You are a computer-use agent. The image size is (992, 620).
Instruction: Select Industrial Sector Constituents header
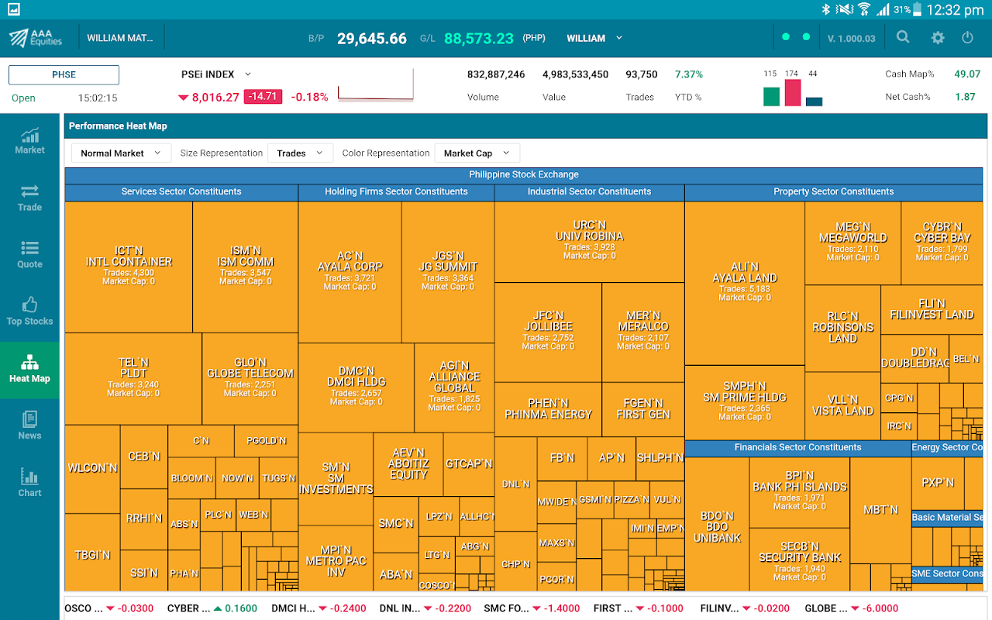click(589, 191)
